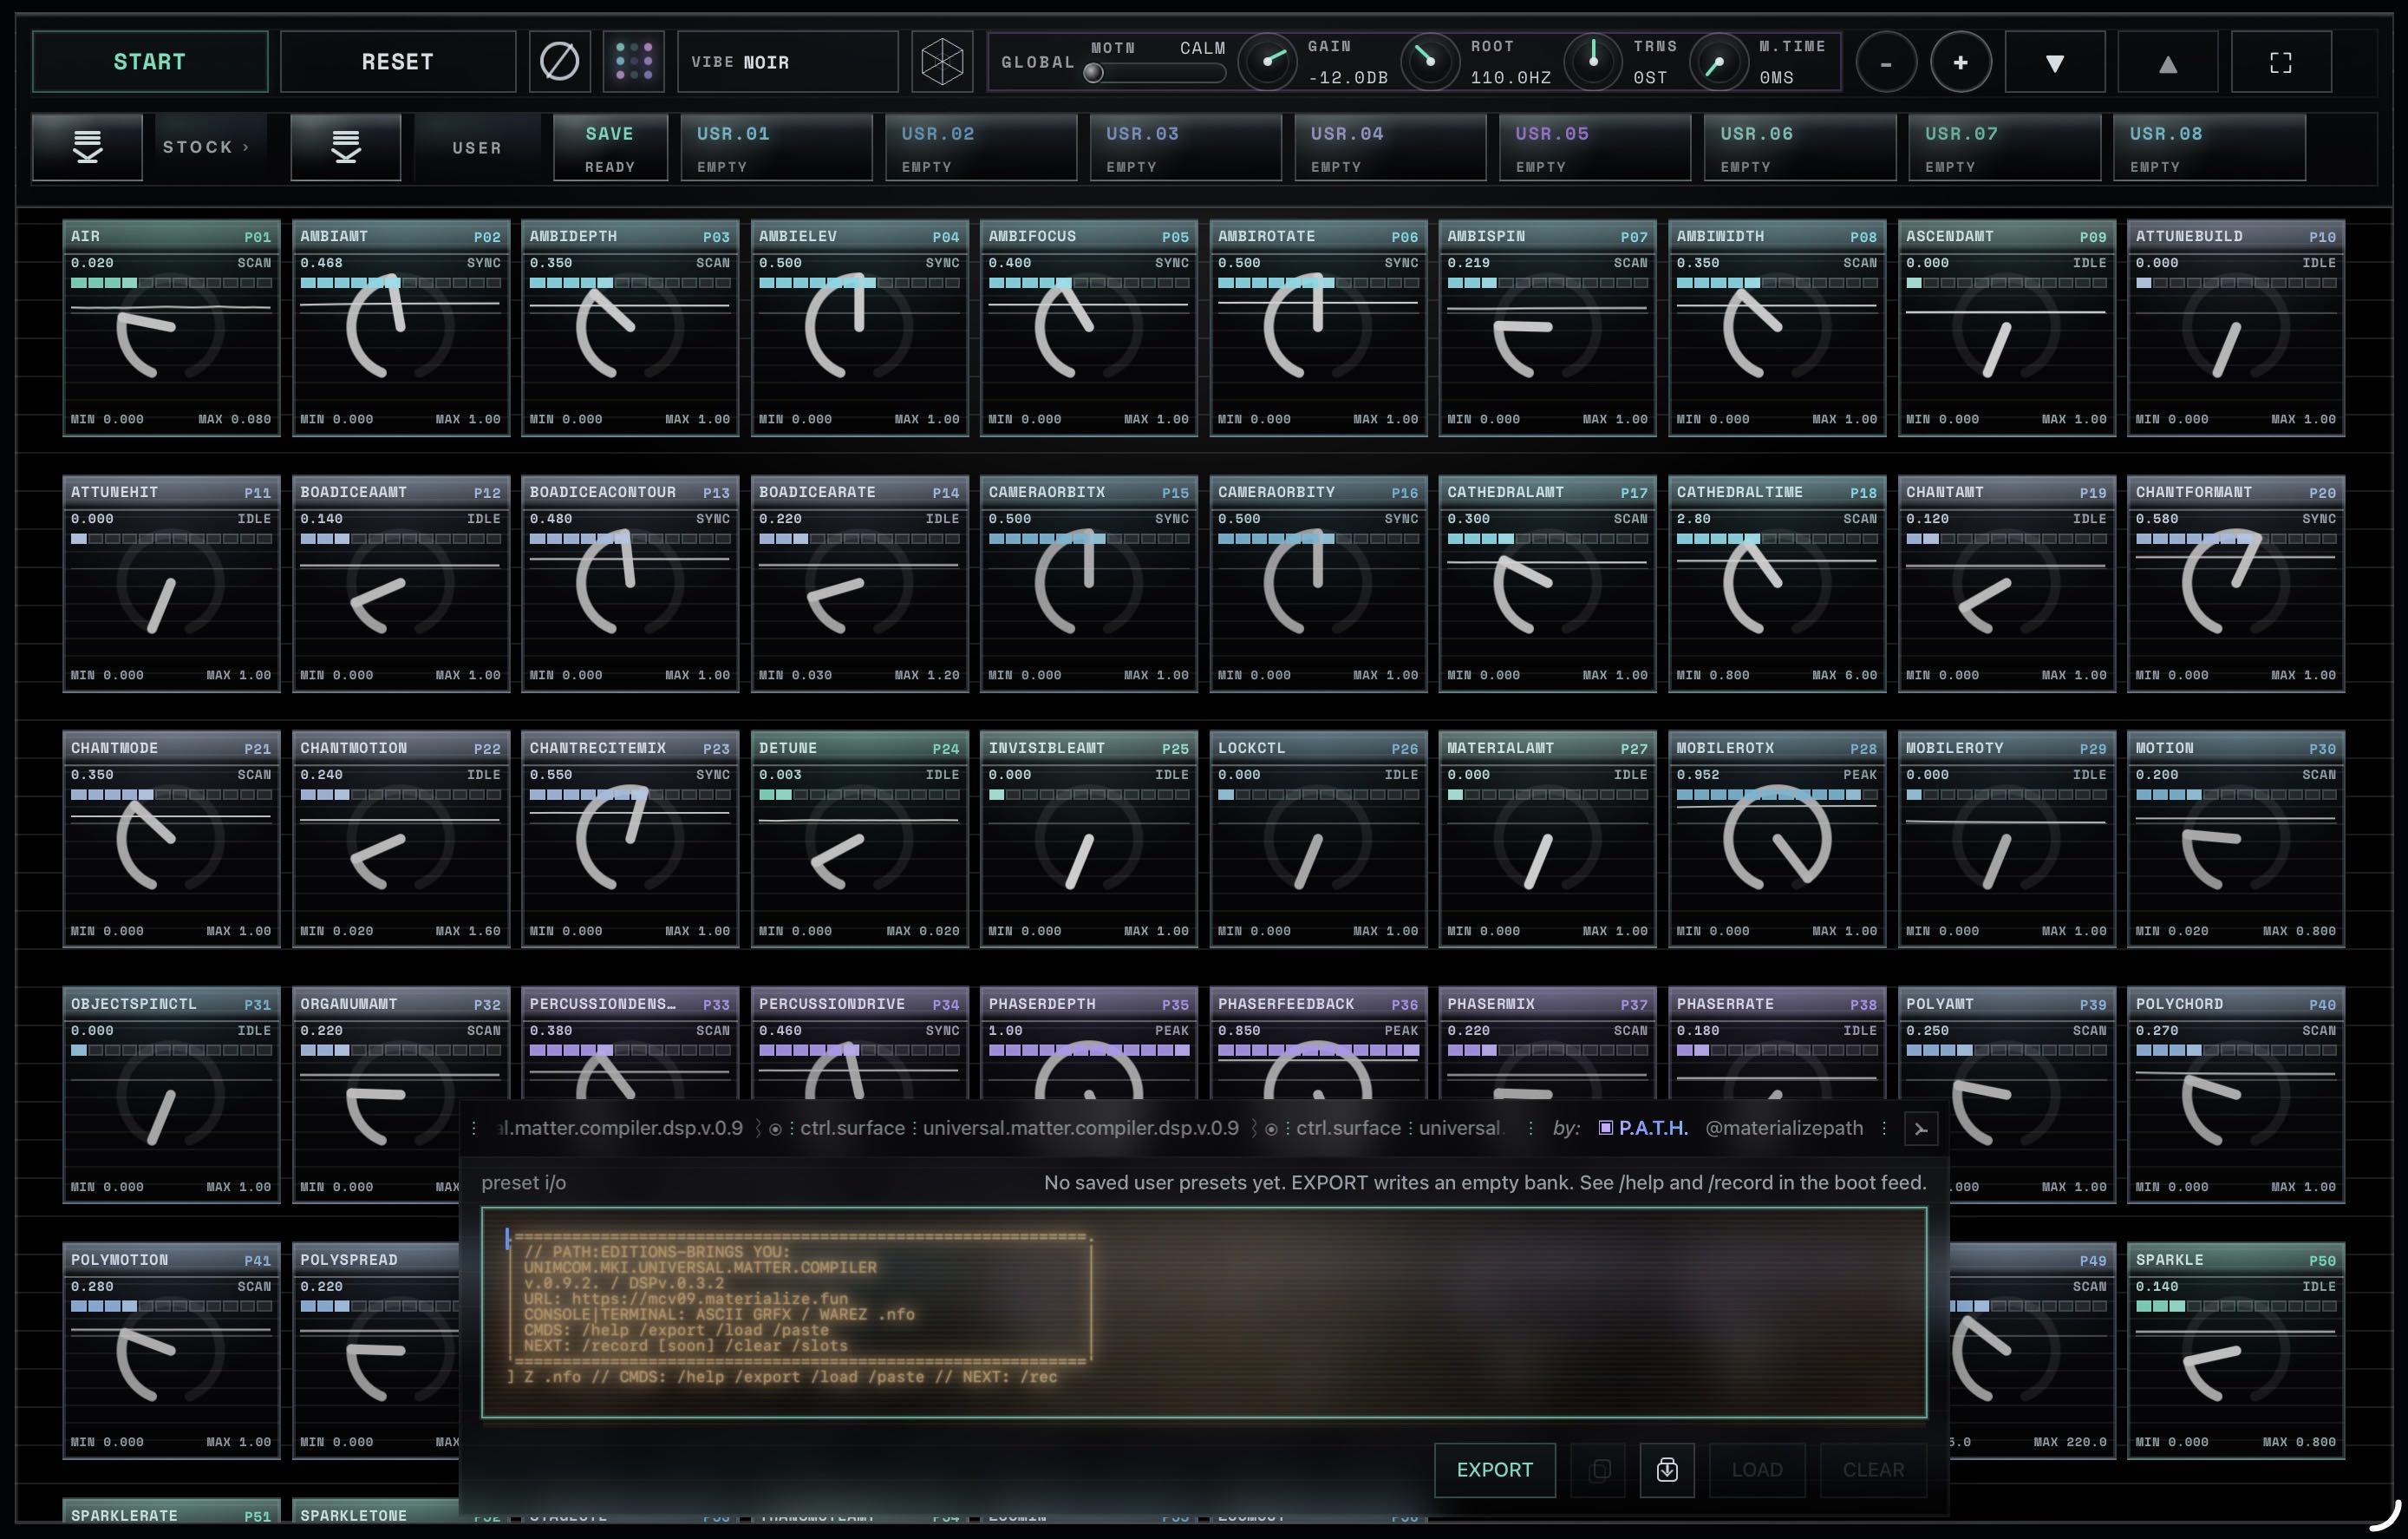
Task: Select the USR.05 preset slot
Action: tap(1595, 148)
